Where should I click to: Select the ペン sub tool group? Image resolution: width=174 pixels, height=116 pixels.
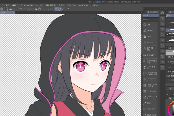[x=170, y=15]
